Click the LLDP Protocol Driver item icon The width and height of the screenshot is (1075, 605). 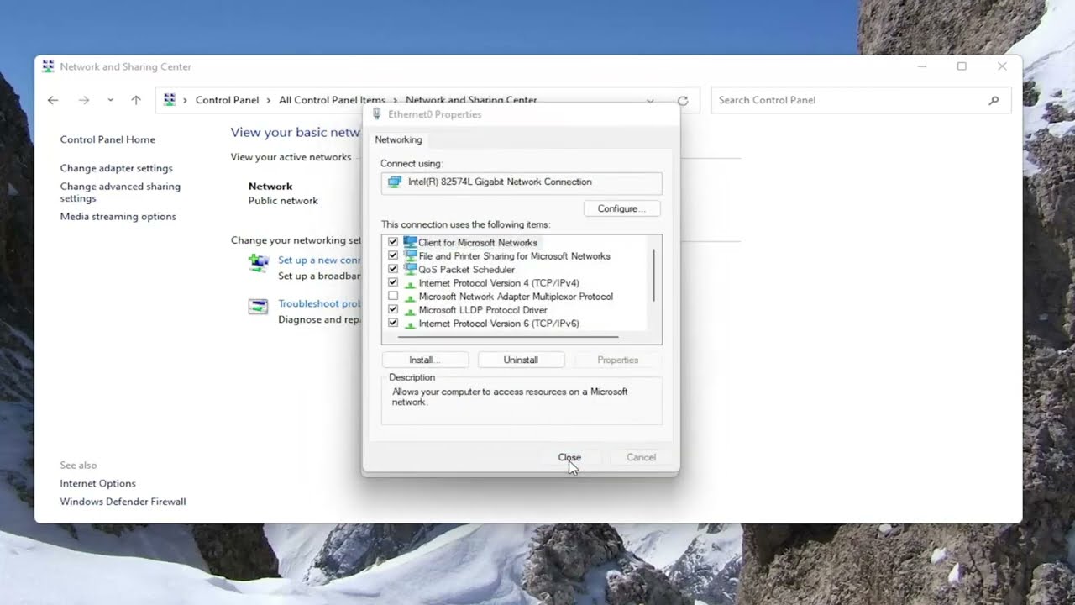pos(410,310)
